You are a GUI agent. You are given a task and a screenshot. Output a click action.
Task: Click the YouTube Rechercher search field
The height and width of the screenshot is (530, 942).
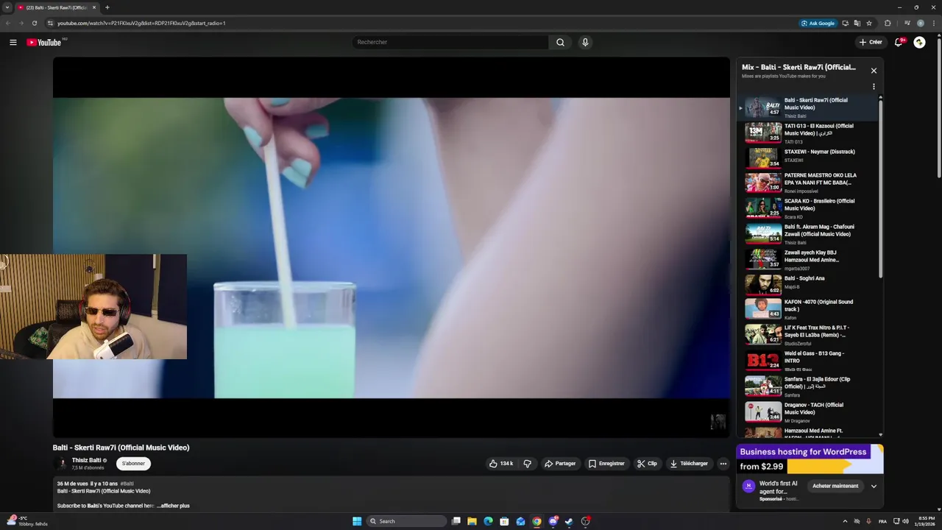pyautogui.click(x=450, y=42)
